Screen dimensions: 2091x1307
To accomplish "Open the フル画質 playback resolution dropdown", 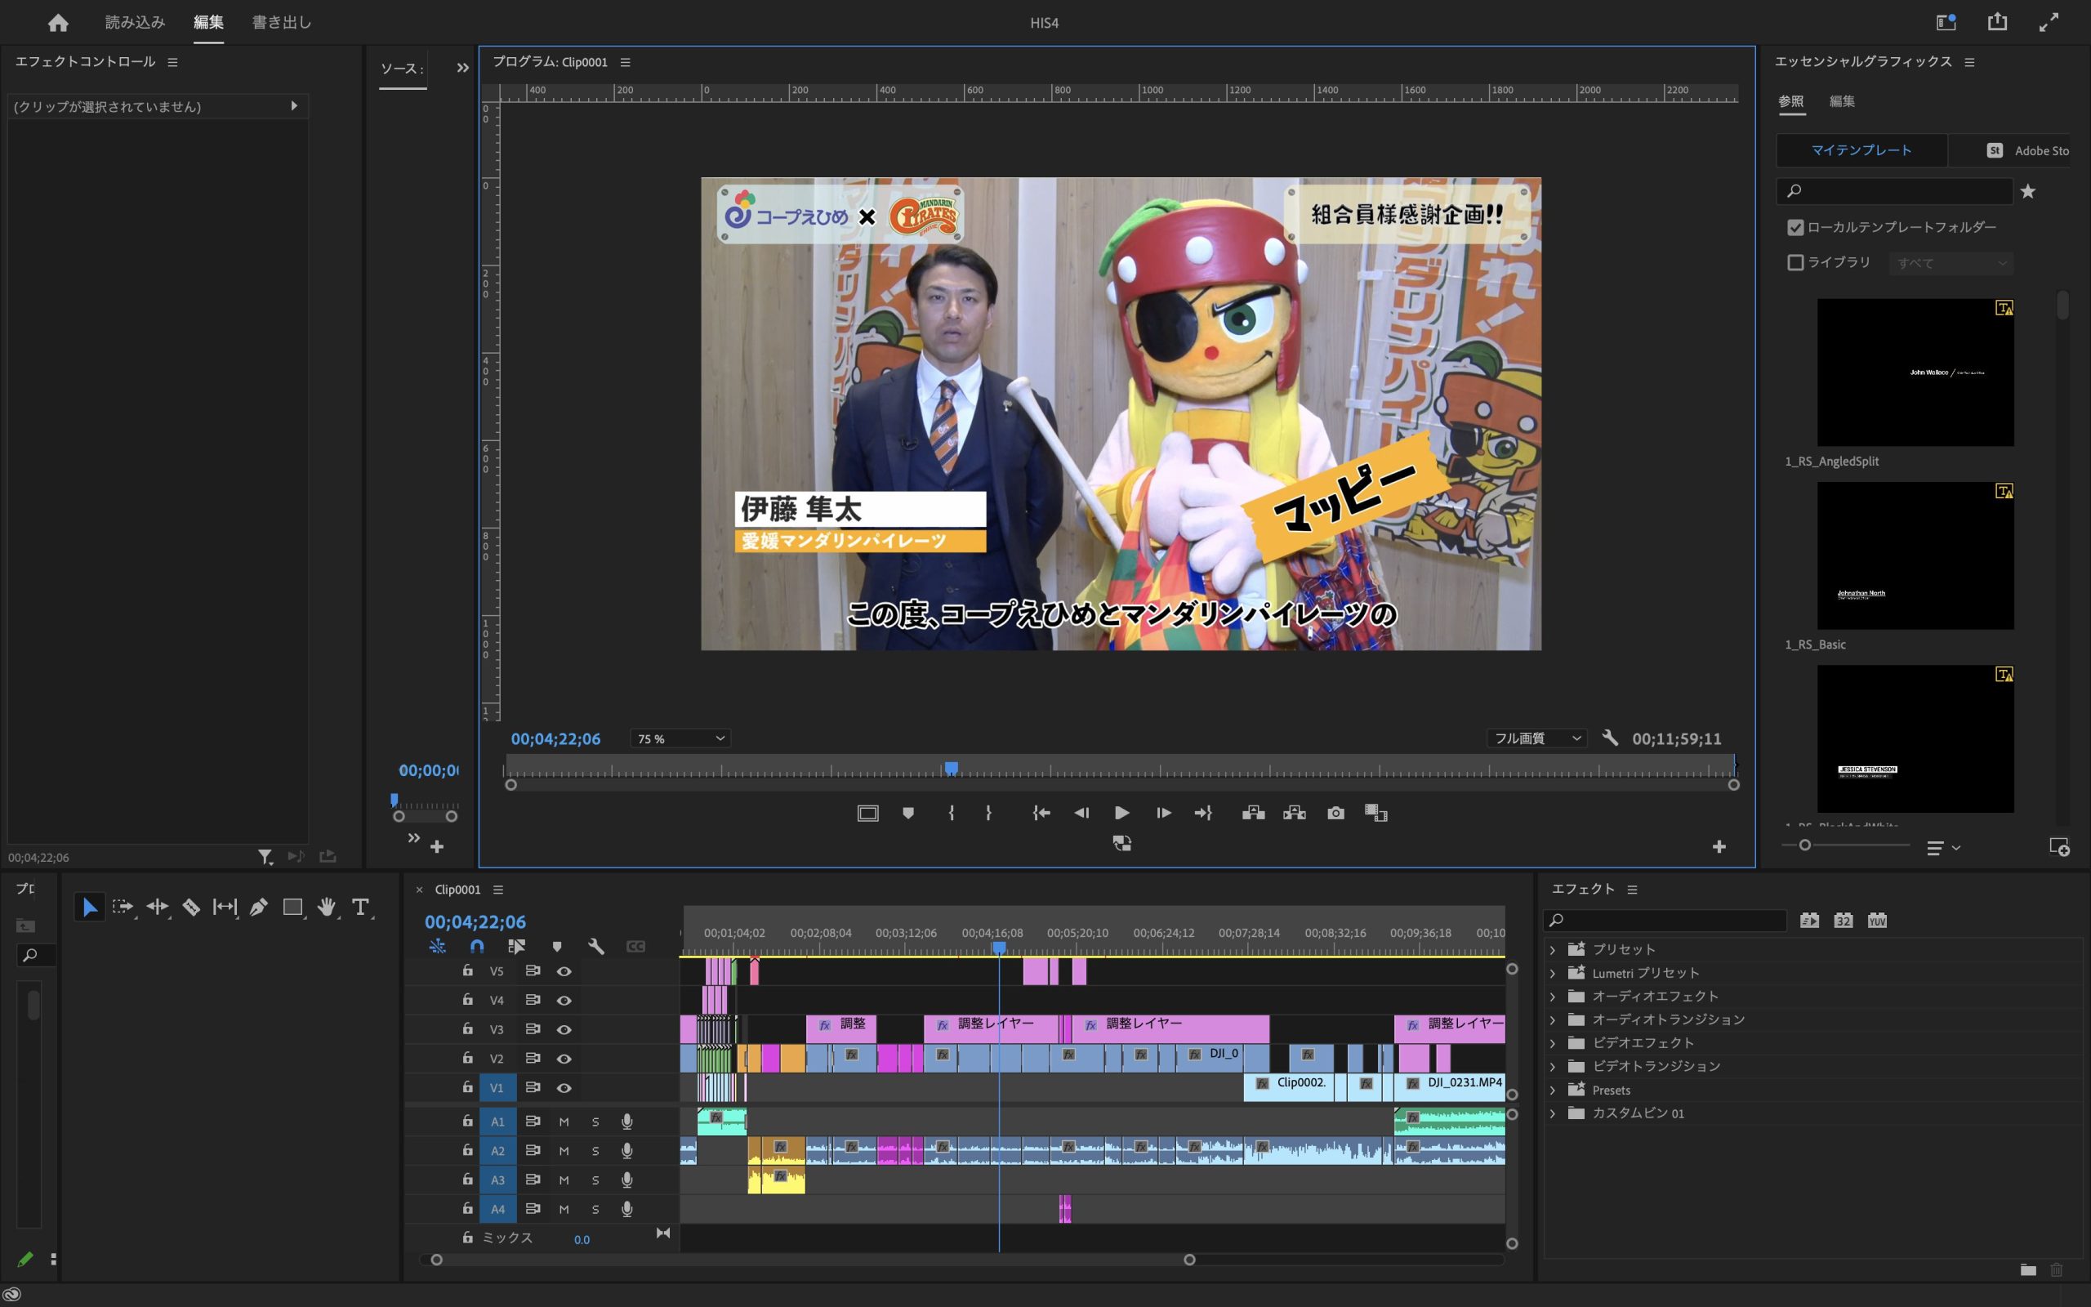I will click(1536, 738).
